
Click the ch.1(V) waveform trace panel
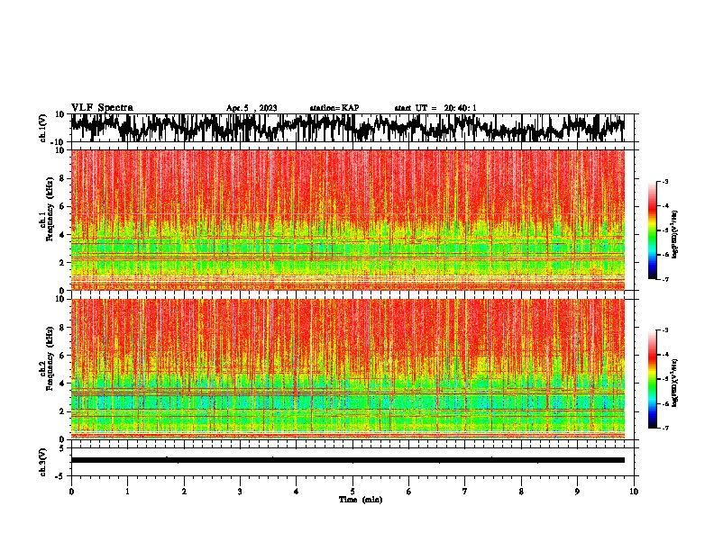tap(352, 128)
